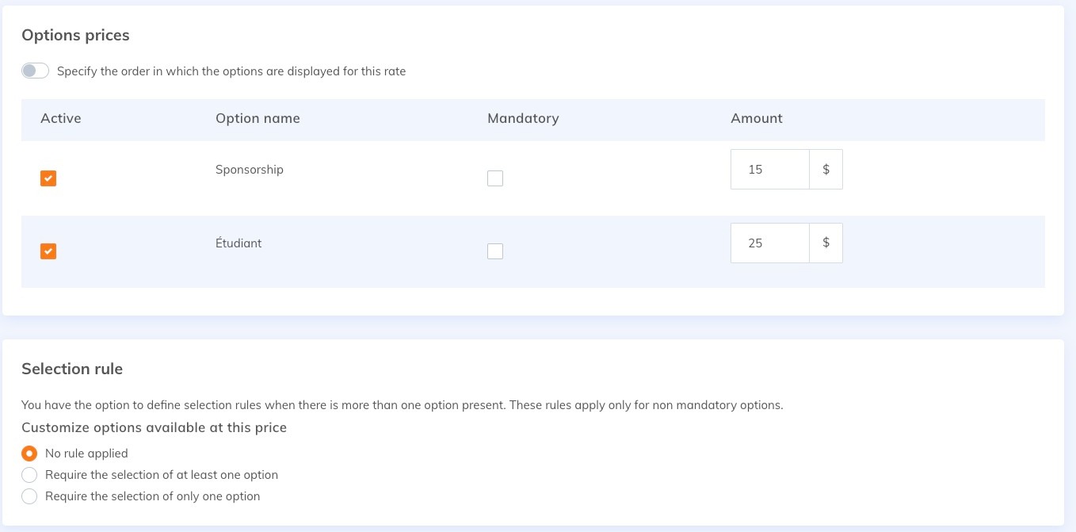Click the "Options prices" section heading
The height and width of the screenshot is (532, 1076).
(x=75, y=36)
